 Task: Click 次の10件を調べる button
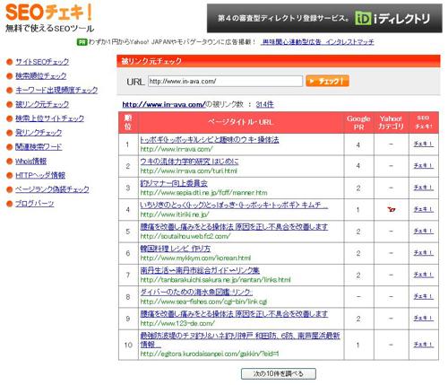[279, 373]
